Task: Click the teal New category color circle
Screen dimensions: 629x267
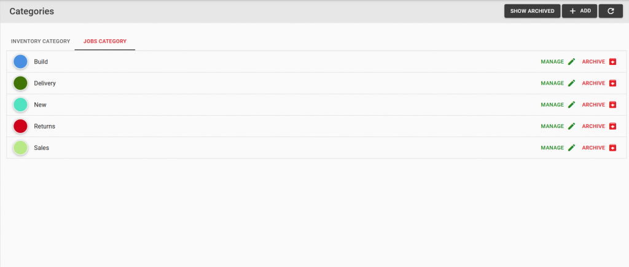Action: (20, 105)
